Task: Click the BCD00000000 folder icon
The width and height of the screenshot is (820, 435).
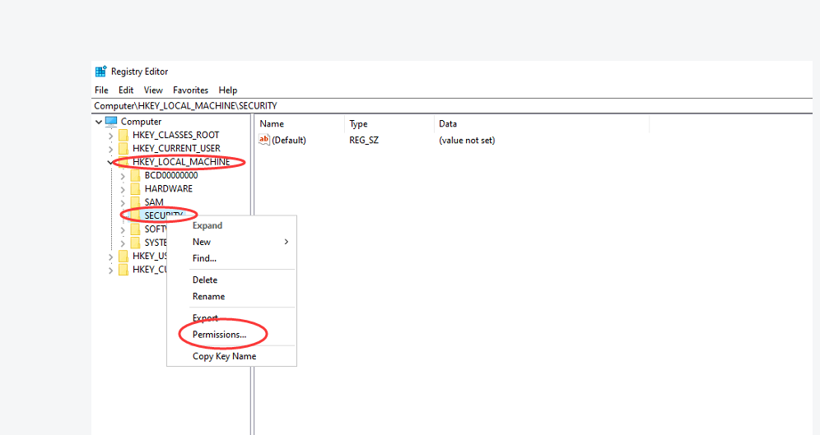Action: pos(136,175)
